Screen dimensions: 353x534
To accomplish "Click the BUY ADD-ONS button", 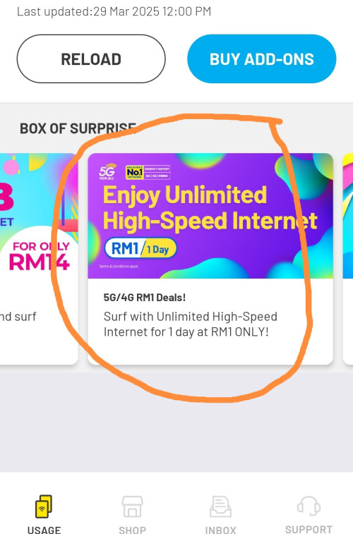I will tap(262, 59).
